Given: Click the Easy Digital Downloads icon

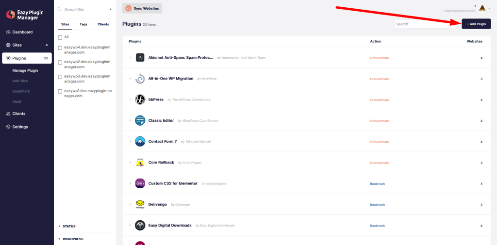Looking at the screenshot, I should tap(140, 225).
